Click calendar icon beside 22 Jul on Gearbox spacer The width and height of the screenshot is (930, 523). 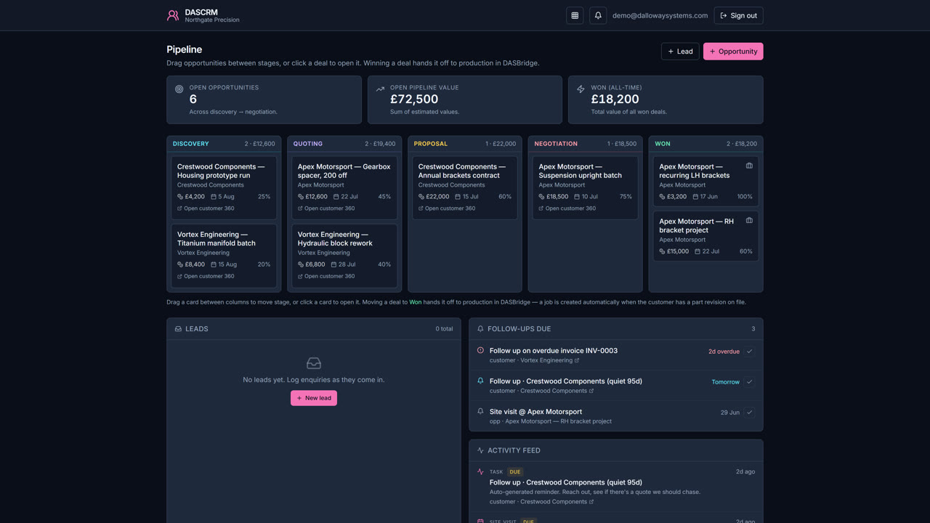[x=336, y=197]
